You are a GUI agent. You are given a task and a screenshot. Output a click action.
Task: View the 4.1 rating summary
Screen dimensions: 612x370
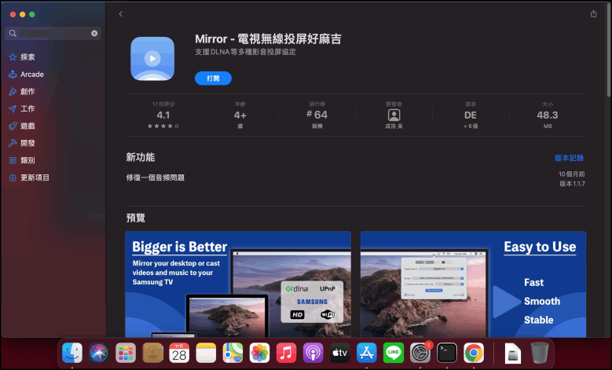[x=163, y=115]
